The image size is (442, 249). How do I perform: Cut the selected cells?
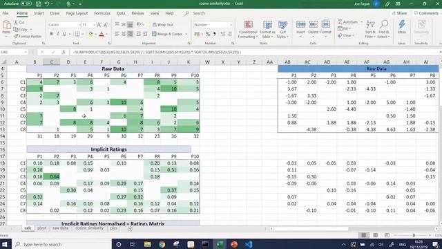19,22
